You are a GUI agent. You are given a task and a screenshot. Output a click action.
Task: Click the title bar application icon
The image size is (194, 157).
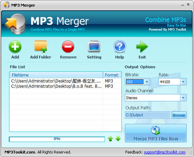click(x=6, y=5)
